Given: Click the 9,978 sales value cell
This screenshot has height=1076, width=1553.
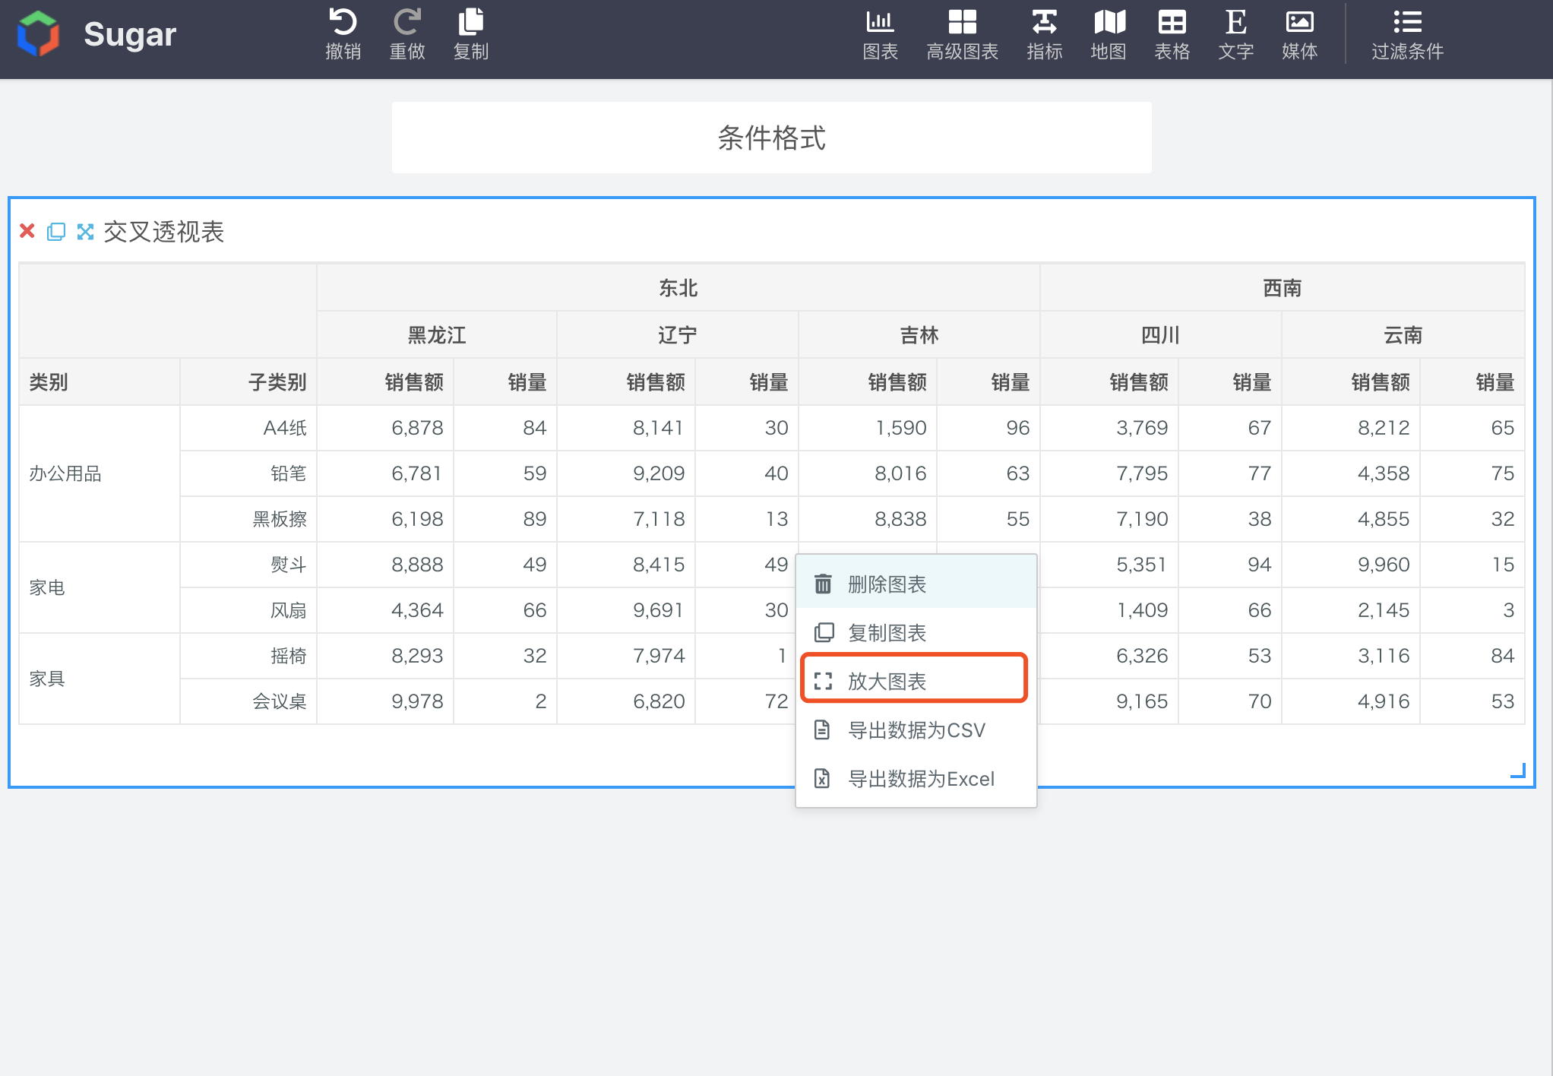Looking at the screenshot, I should click(x=386, y=701).
